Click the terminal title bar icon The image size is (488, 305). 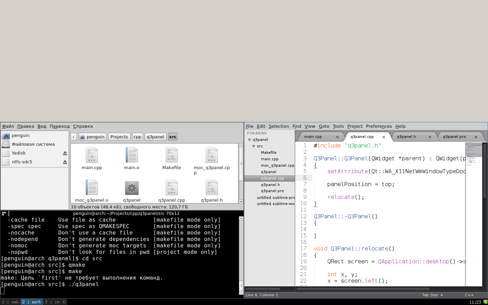pyautogui.click(x=4, y=213)
